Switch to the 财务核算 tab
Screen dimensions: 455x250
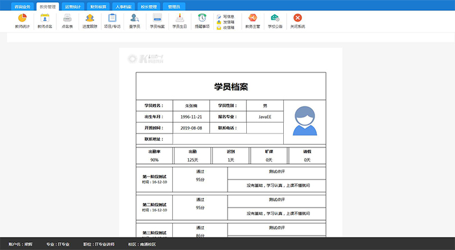point(98,7)
